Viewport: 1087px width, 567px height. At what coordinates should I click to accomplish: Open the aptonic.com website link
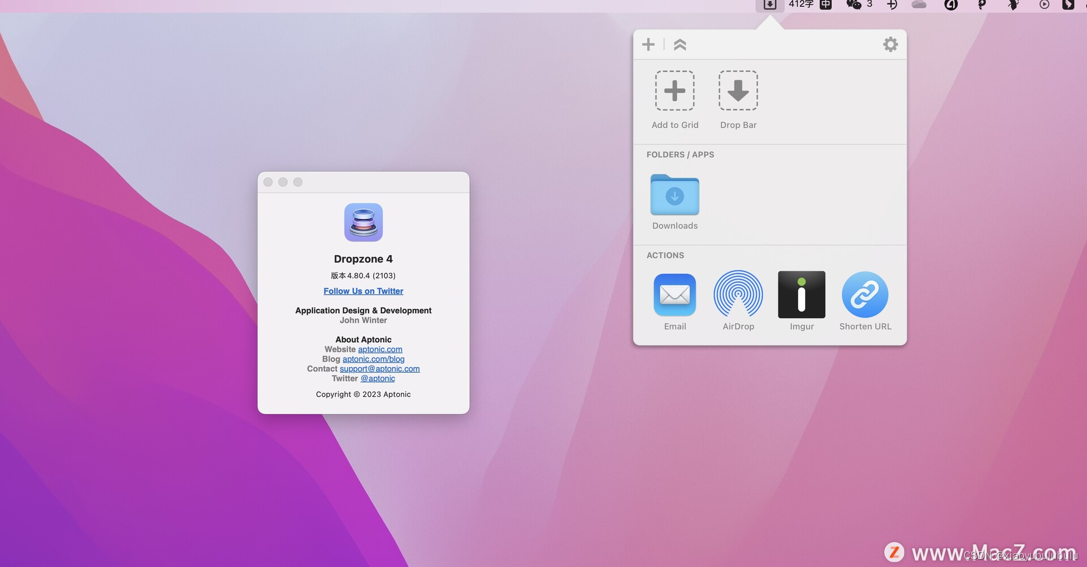pos(380,349)
